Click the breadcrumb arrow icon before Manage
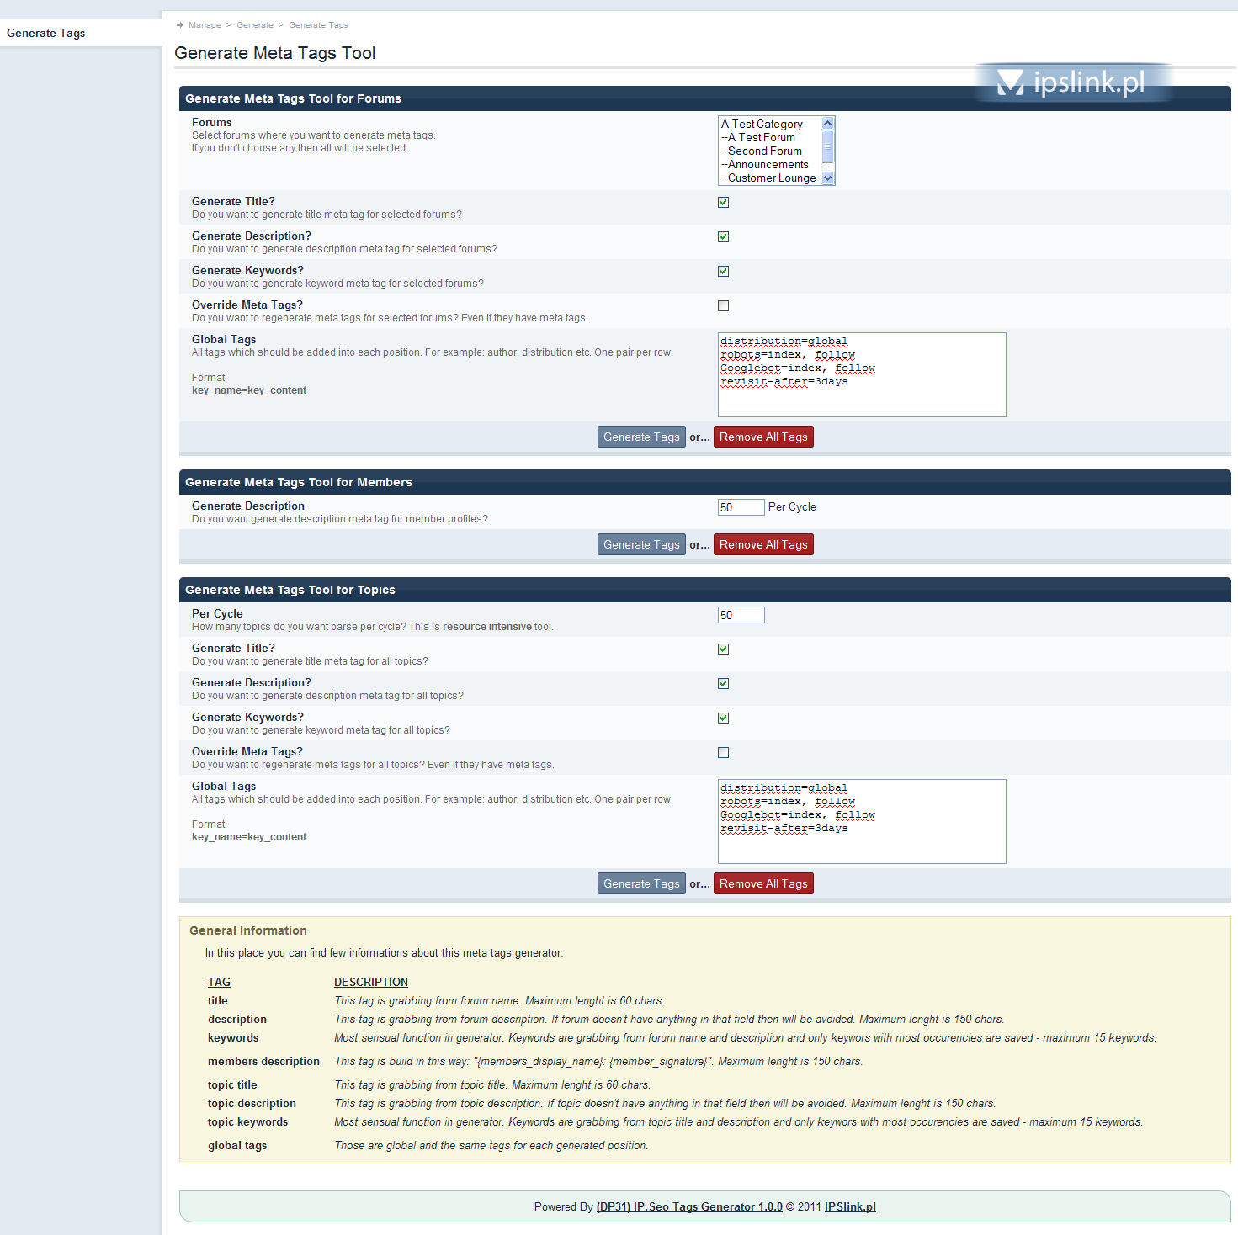Image resolution: width=1238 pixels, height=1235 pixels. pyautogui.click(x=180, y=25)
